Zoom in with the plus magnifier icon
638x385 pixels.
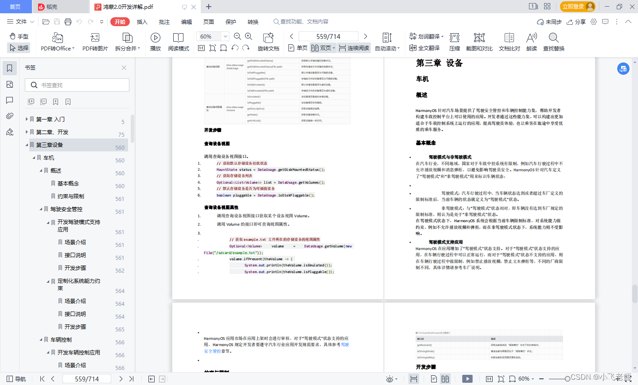pos(249,36)
